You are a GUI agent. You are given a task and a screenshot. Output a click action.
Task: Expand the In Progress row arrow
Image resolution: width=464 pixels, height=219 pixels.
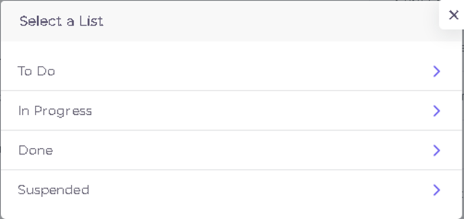click(437, 111)
